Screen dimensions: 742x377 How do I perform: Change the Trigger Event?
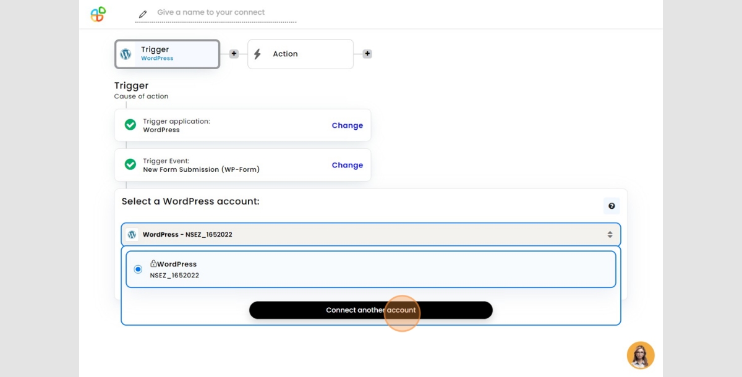click(x=347, y=165)
